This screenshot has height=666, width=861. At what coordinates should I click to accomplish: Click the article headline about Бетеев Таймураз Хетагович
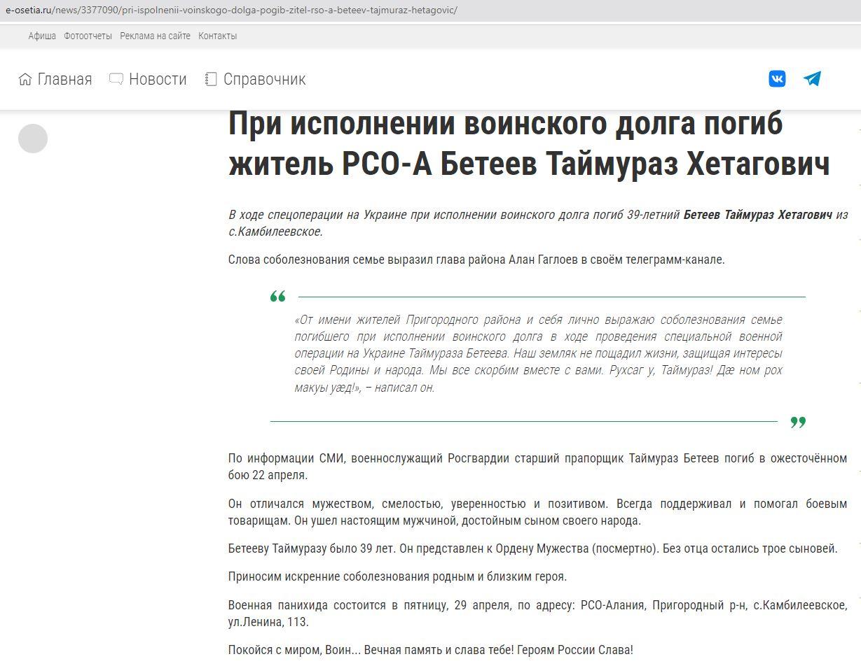[x=529, y=144]
